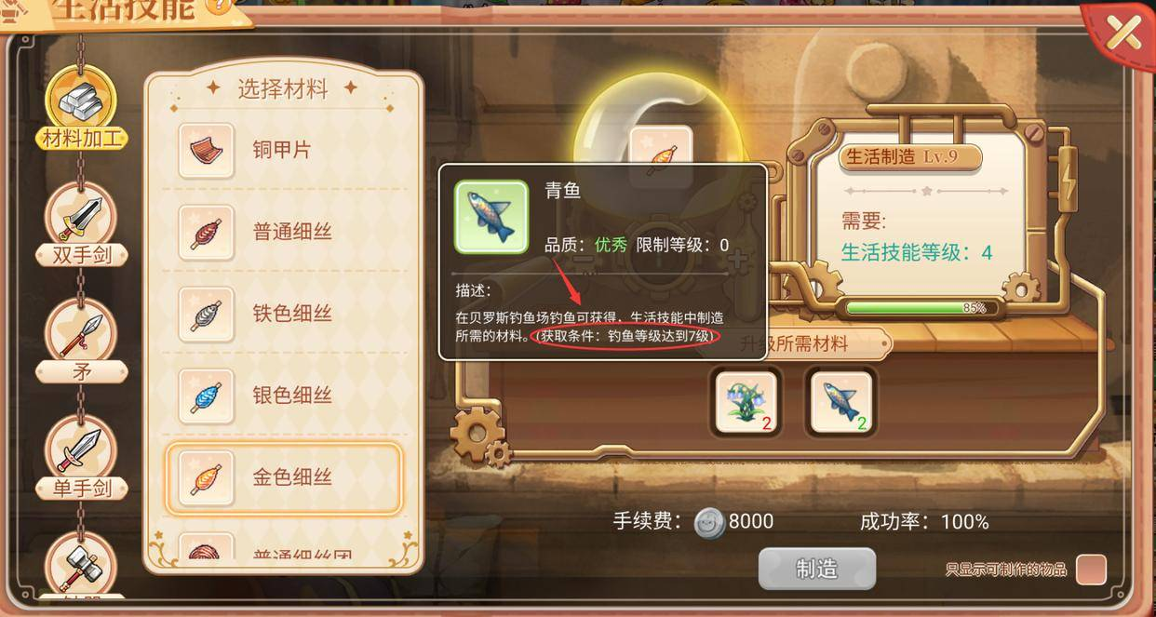Viewport: 1156px width, 617px height.
Task: Tap the lily flower upgrade material icon
Action: point(746,402)
